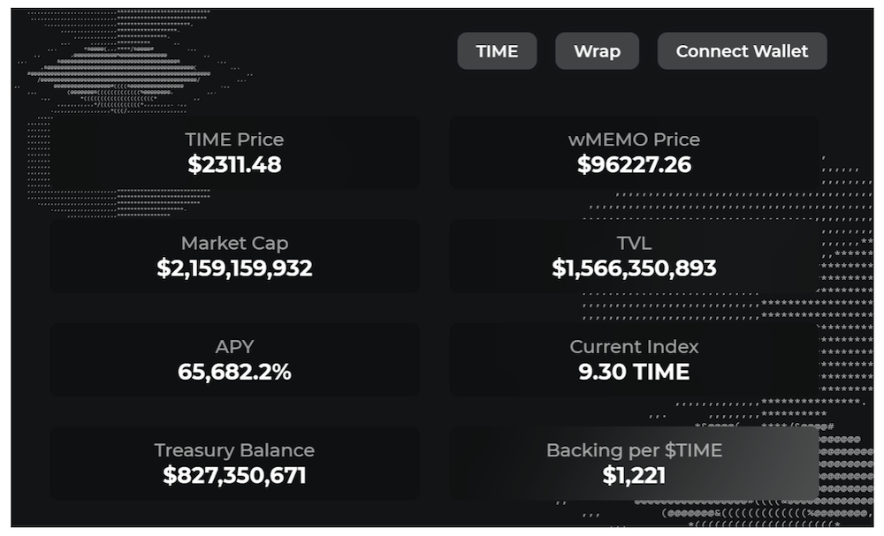This screenshot has width=884, height=536.
Task: Open the Wrap option
Action: (x=597, y=51)
